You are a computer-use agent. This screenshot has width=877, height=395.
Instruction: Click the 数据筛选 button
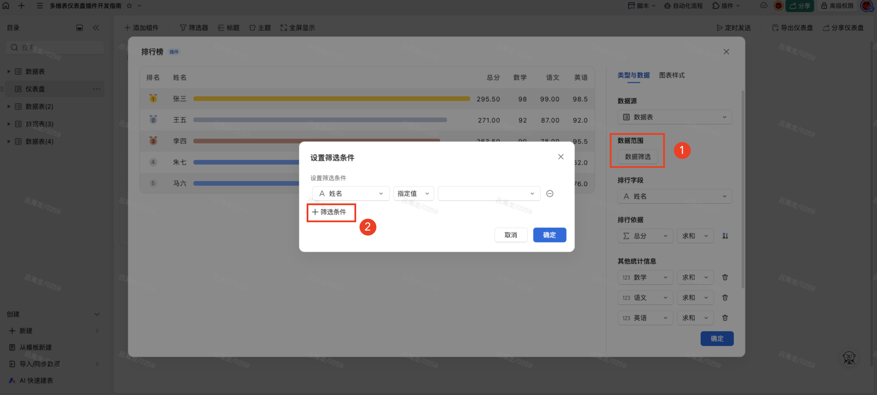click(637, 157)
